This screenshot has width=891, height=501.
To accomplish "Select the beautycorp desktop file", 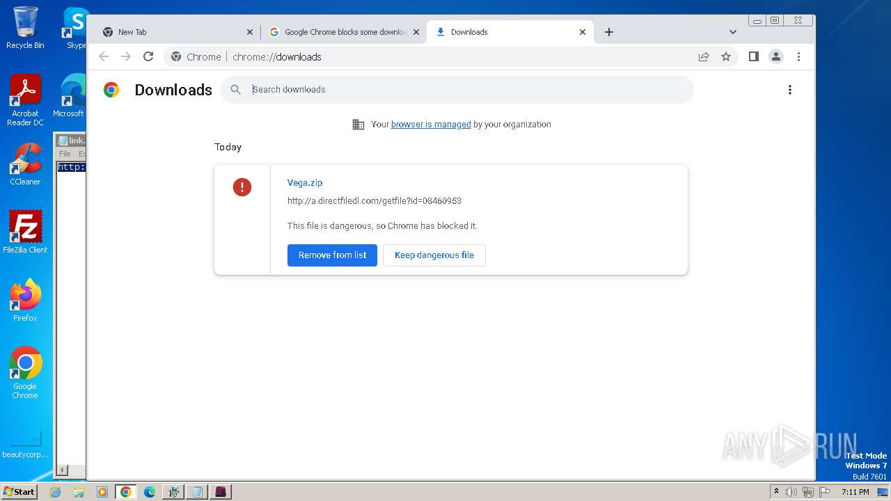I will pyautogui.click(x=25, y=445).
